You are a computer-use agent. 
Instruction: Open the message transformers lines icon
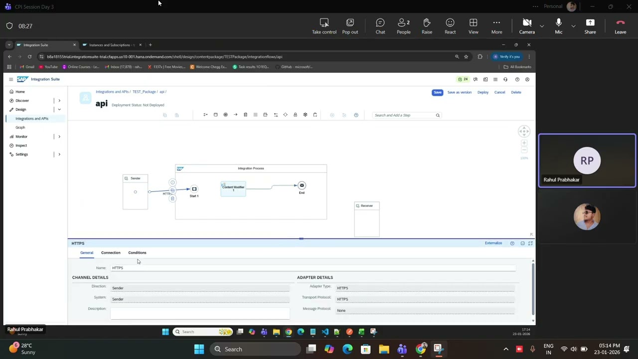255,115
